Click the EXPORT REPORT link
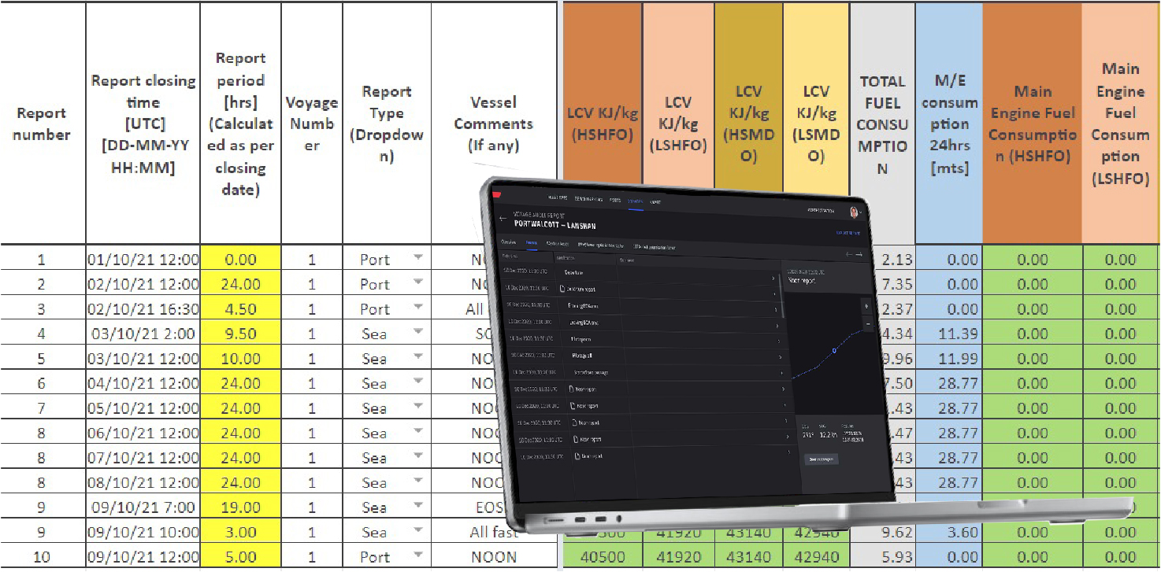This screenshot has height=572, width=1161. click(848, 233)
